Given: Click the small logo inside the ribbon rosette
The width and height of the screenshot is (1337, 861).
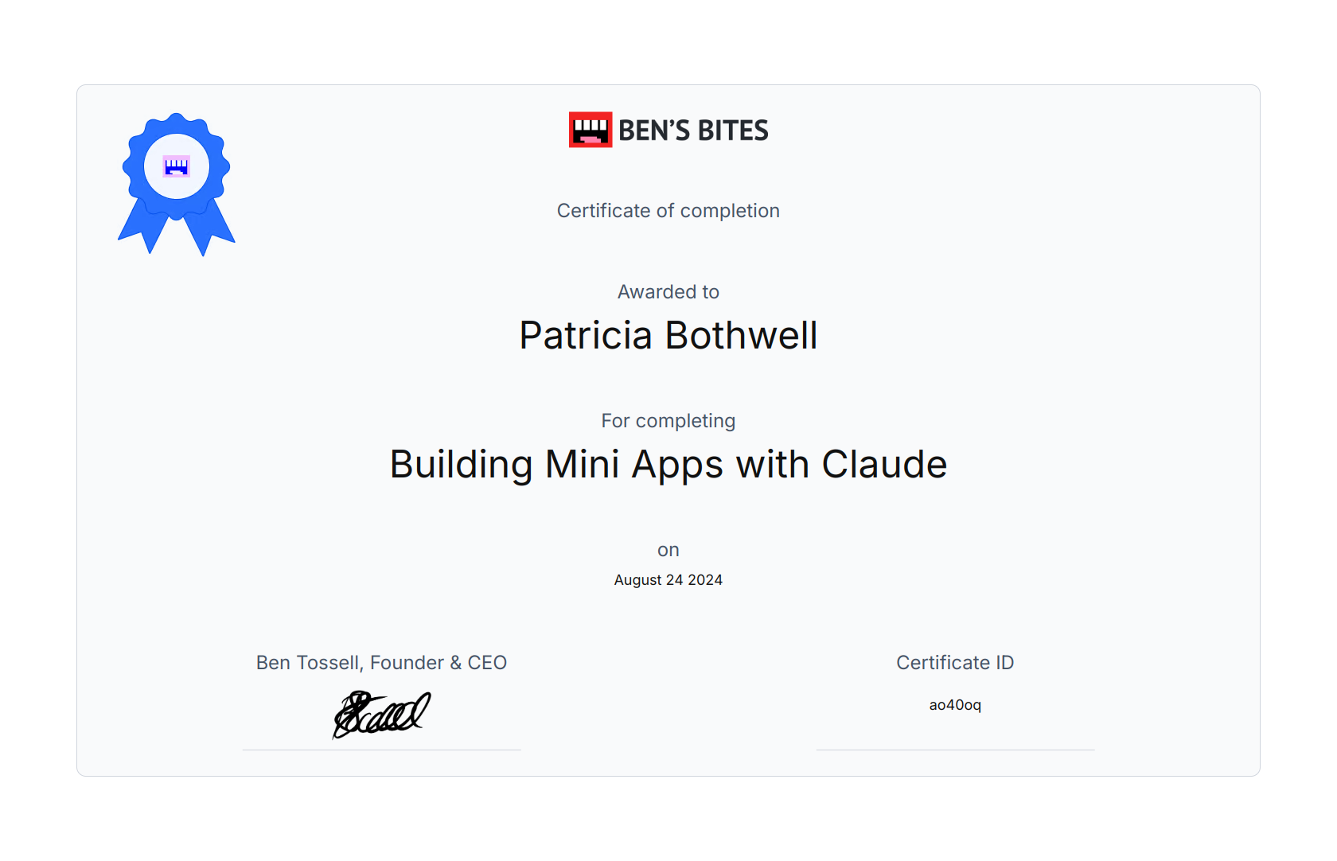Looking at the screenshot, I should (177, 166).
